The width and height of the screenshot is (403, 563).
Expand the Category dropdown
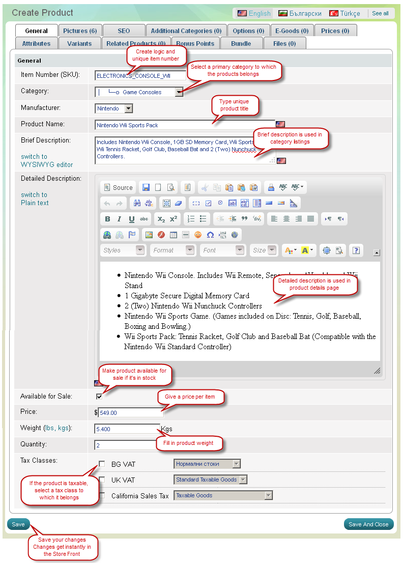click(179, 92)
